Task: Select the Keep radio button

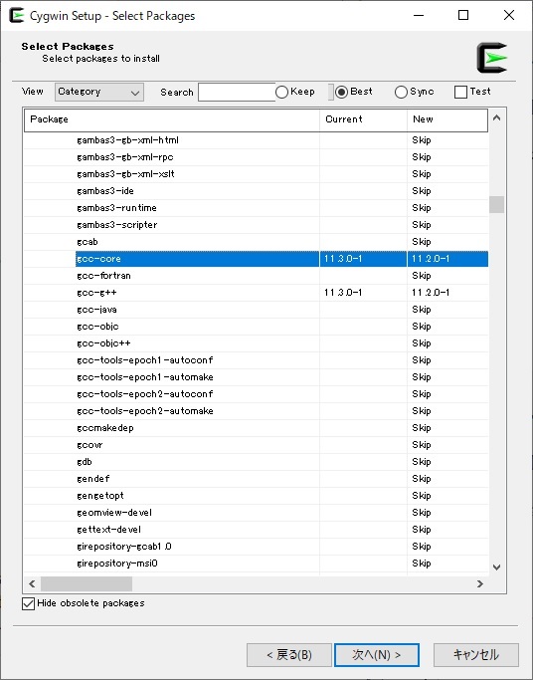Action: [281, 92]
